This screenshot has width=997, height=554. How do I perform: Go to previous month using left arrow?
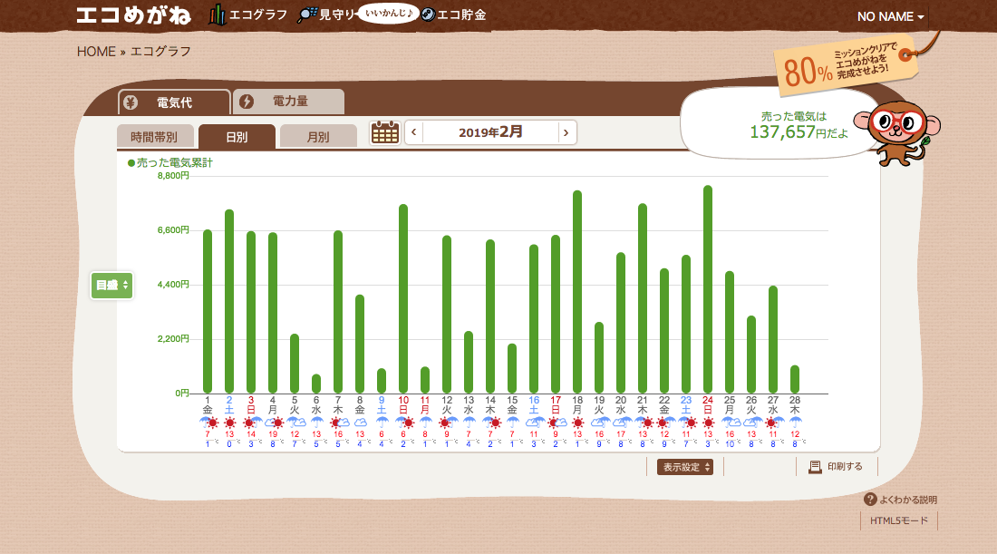click(414, 132)
